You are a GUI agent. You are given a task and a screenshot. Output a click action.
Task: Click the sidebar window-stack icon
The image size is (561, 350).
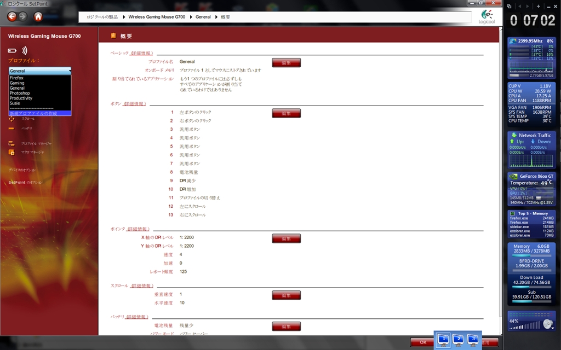pos(509,6)
